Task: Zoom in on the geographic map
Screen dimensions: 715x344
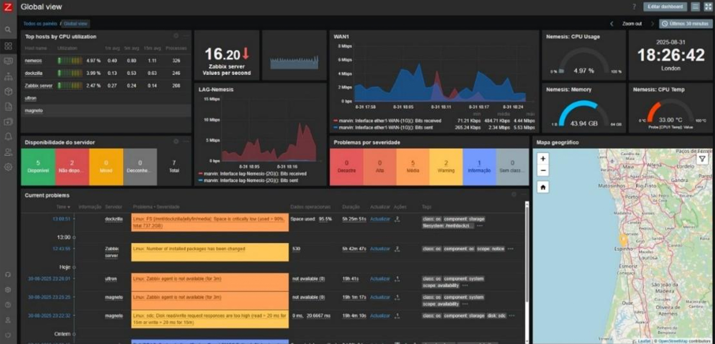Action: (x=543, y=159)
